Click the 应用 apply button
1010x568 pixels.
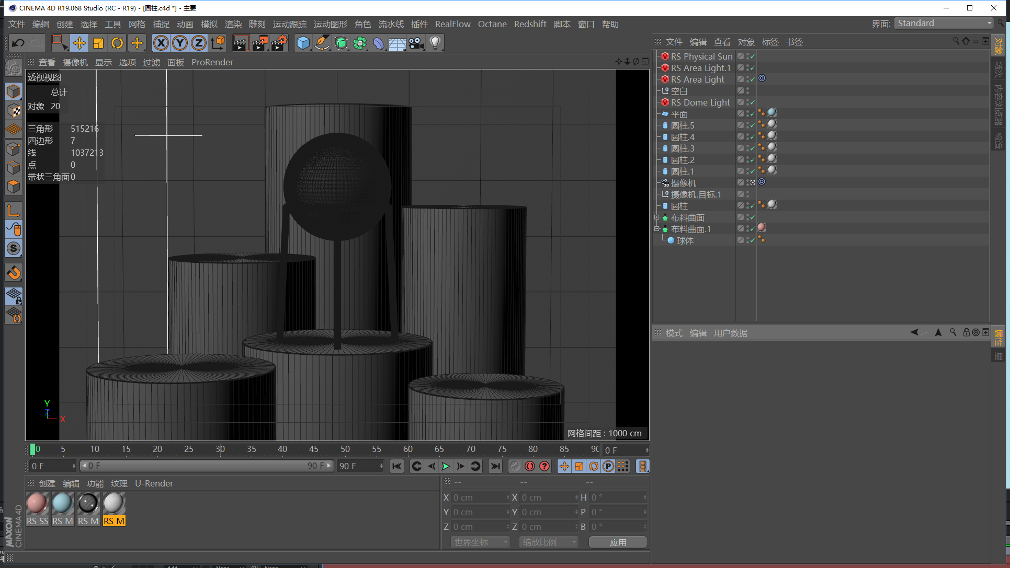click(618, 542)
